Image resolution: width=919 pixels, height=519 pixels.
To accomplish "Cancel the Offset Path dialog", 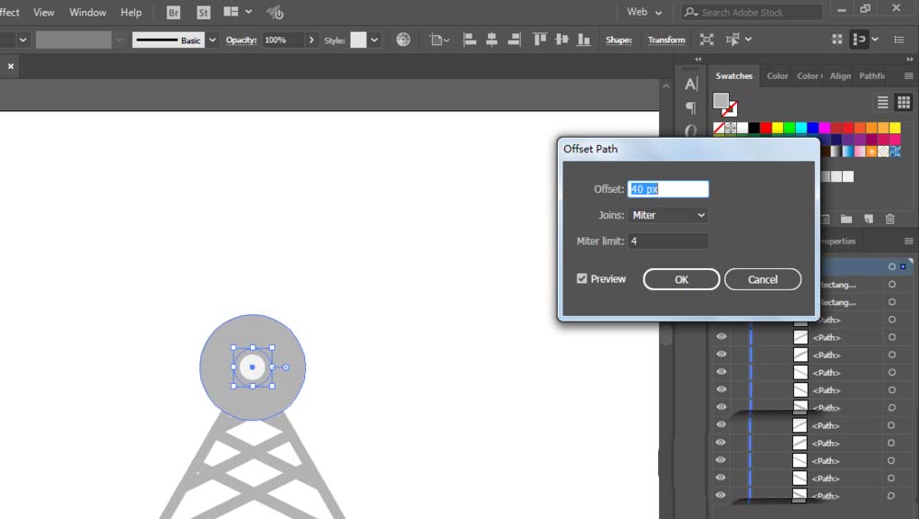I will click(x=763, y=279).
